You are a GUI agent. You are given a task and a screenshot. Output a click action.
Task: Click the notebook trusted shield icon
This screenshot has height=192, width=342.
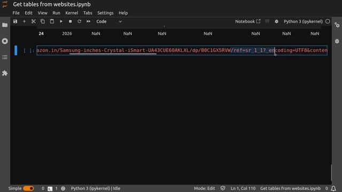(223, 188)
